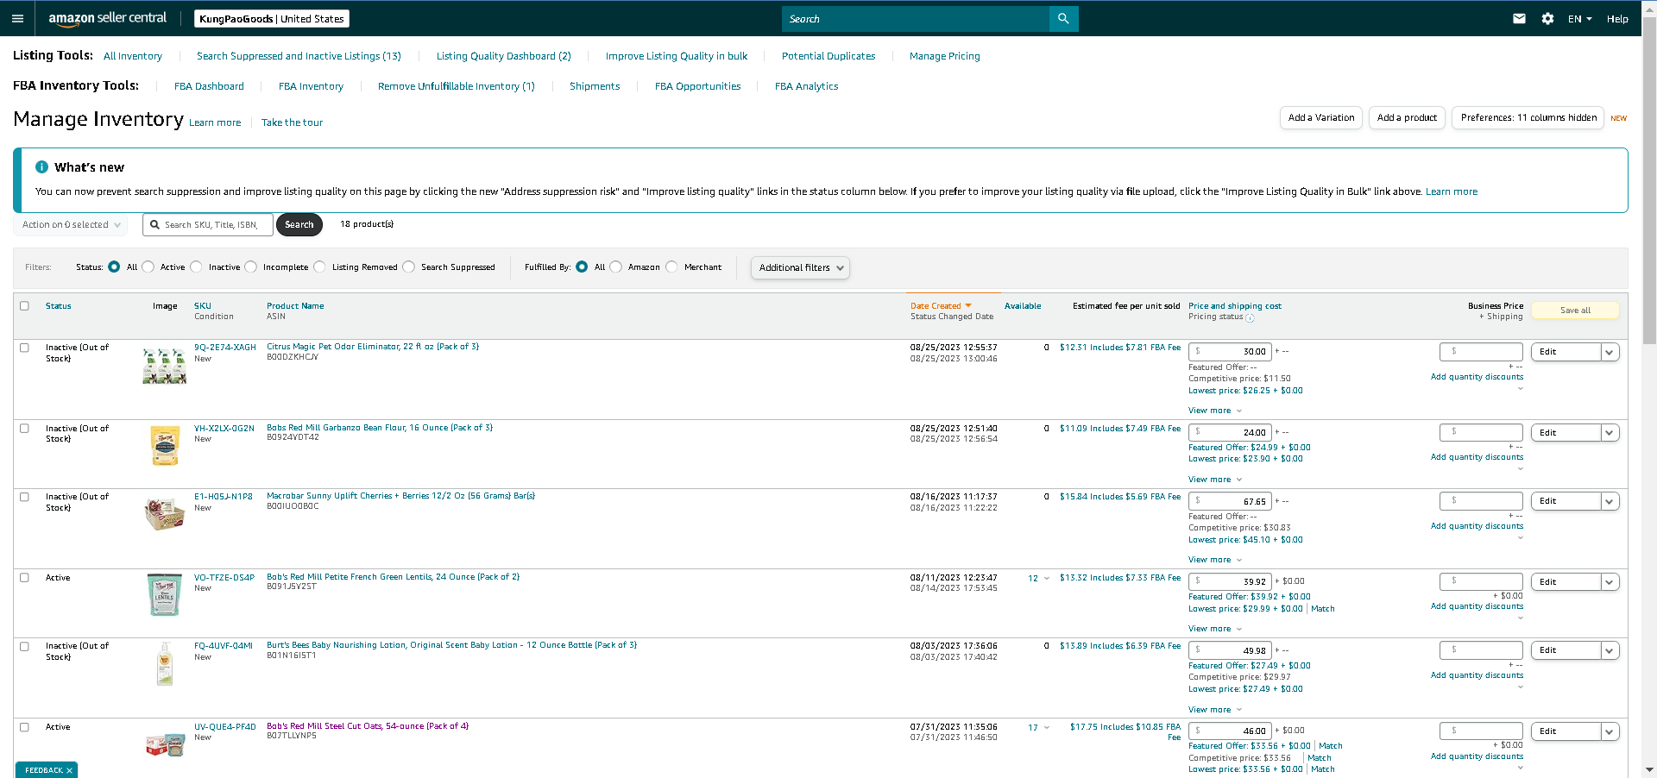
Task: Select the Status Active radio filter
Action: (148, 267)
